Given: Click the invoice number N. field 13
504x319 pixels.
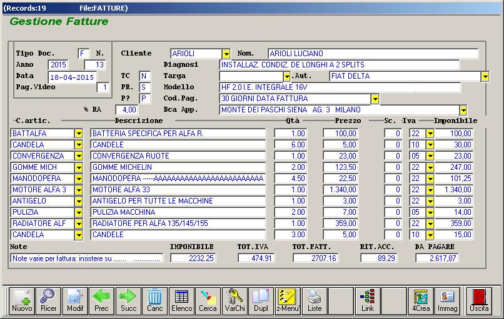Looking at the screenshot, I should click(95, 65).
